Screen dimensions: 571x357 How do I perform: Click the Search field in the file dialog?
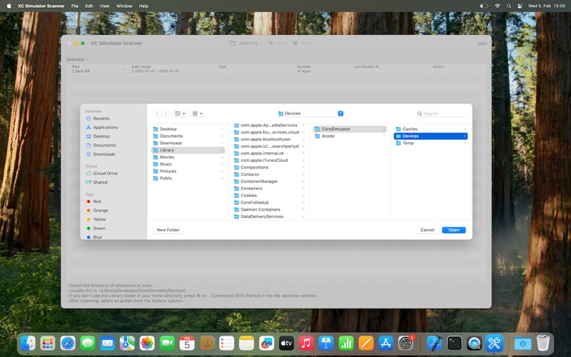click(440, 114)
